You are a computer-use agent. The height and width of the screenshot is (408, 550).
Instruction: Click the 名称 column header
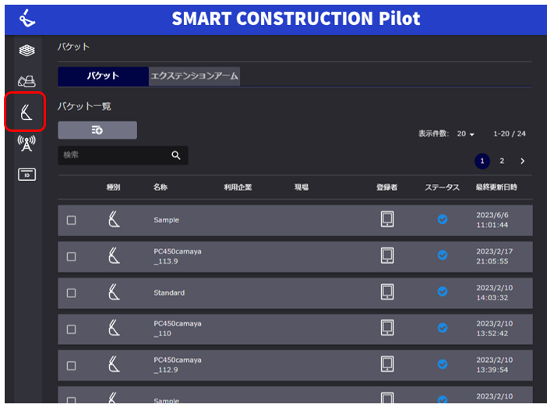(160, 187)
